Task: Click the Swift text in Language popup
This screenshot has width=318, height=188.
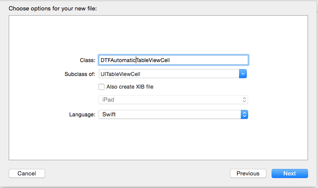Action: pyautogui.click(x=109, y=114)
